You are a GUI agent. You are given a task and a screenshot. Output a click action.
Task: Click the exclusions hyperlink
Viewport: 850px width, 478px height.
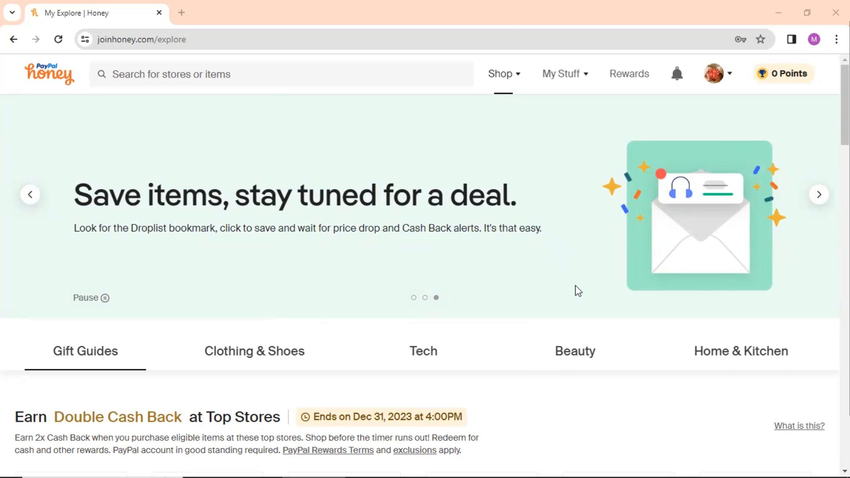click(x=414, y=450)
